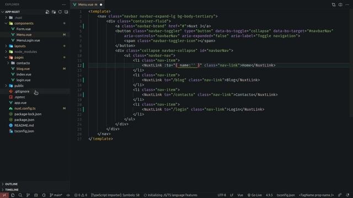This screenshot has height=198, width=353.
Task: Click the Nuxt icon beside nuxt.config.ts
Action: click(x=11, y=108)
